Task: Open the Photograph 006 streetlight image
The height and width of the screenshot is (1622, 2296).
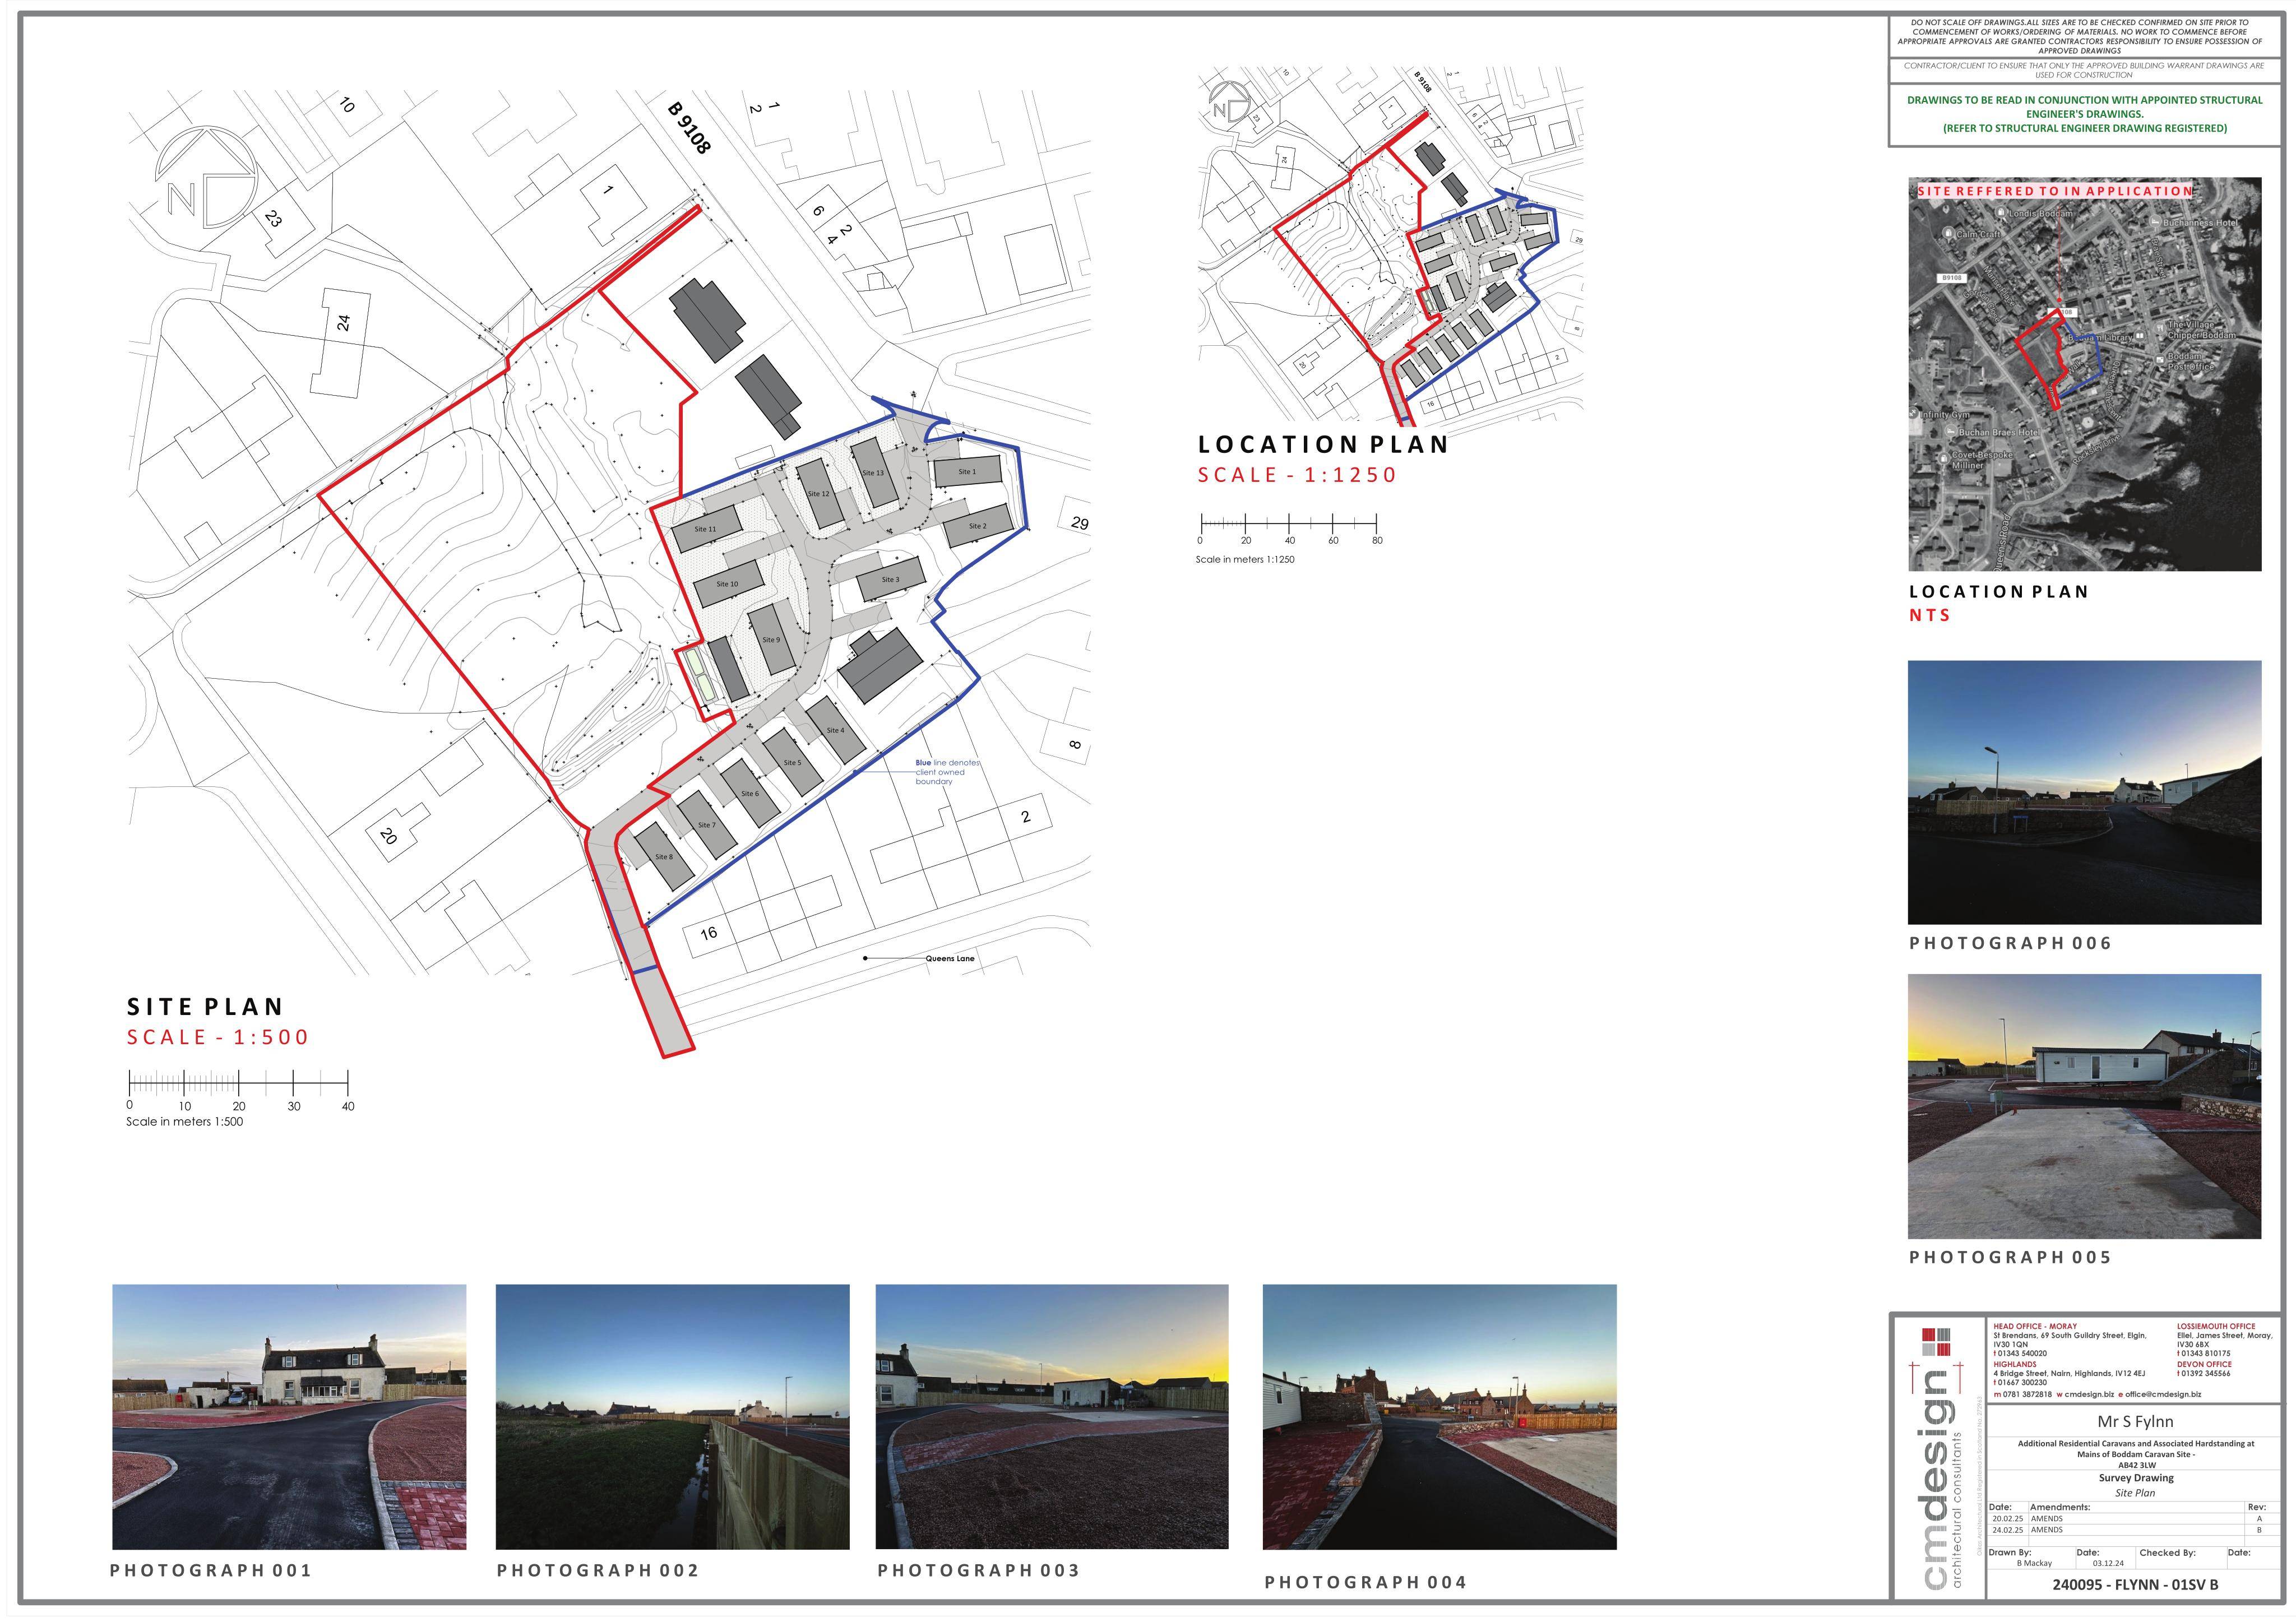Action: pos(2084,792)
